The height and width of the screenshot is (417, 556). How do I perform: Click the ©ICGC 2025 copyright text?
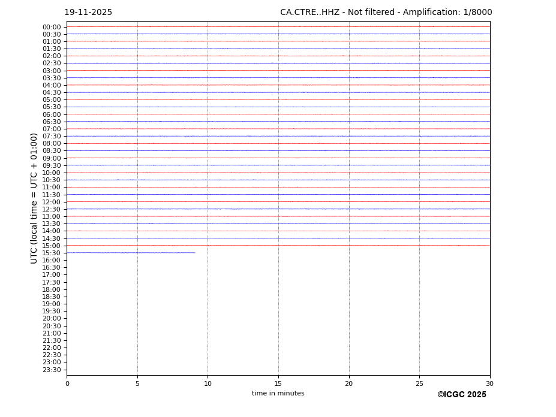[461, 395]
